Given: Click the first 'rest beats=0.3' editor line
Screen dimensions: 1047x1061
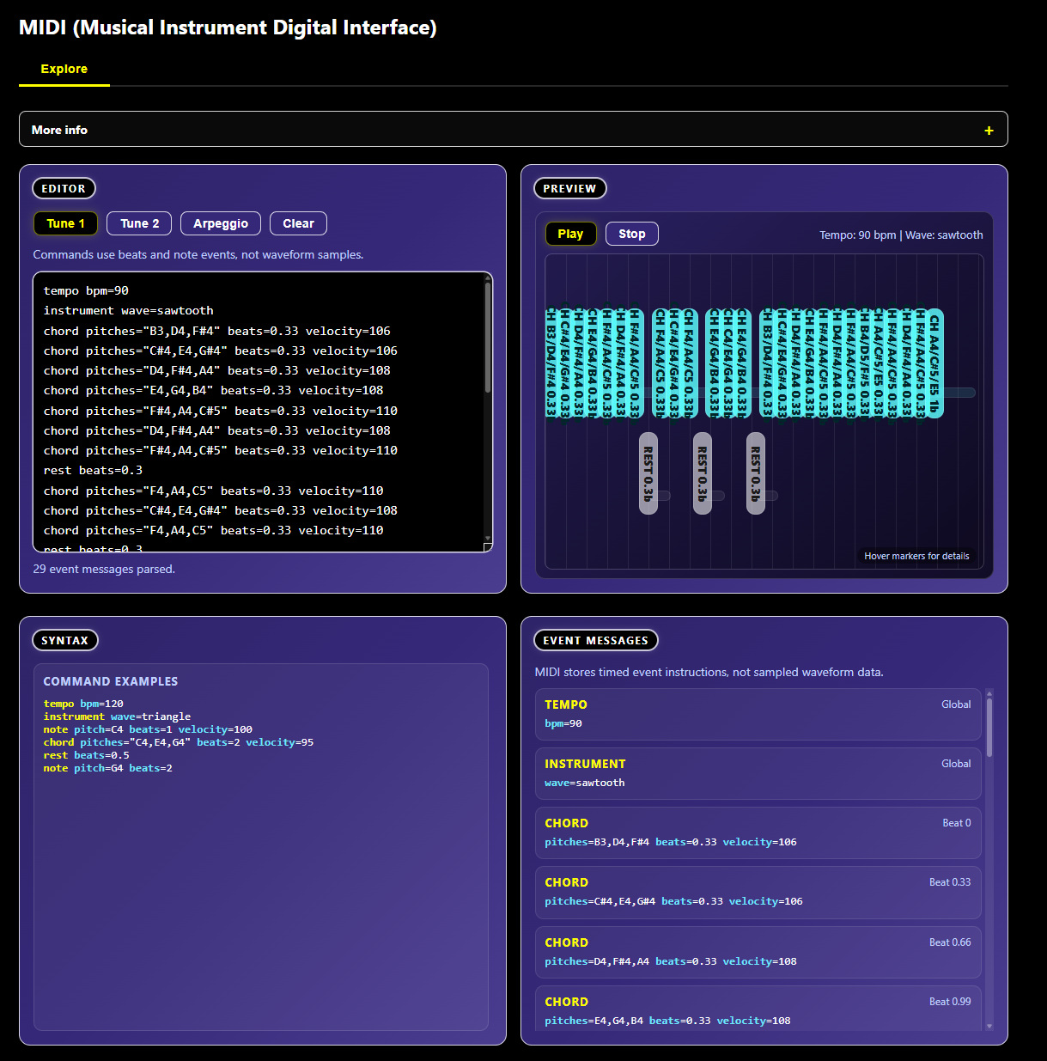Looking at the screenshot, I should [93, 471].
